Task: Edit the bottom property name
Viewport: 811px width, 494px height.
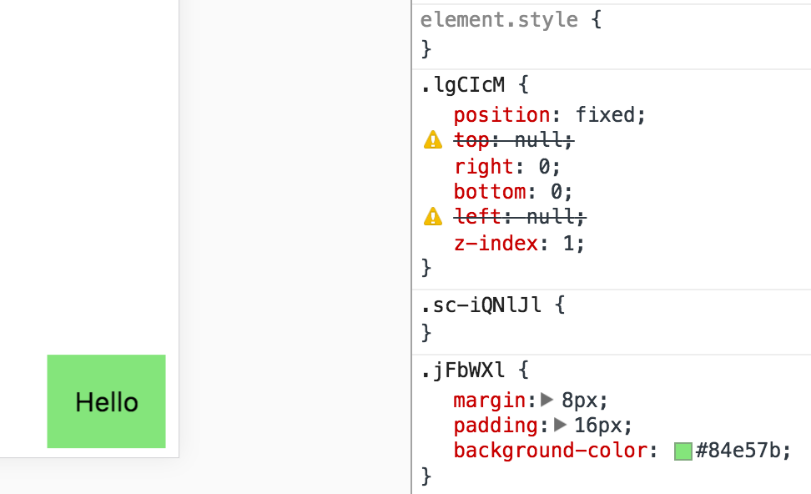Action: coord(490,192)
